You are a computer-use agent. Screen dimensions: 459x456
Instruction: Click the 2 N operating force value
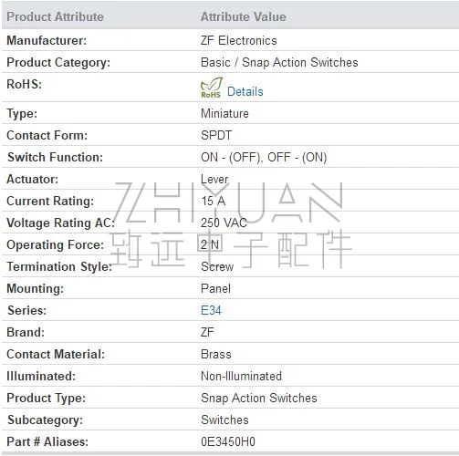pos(210,244)
